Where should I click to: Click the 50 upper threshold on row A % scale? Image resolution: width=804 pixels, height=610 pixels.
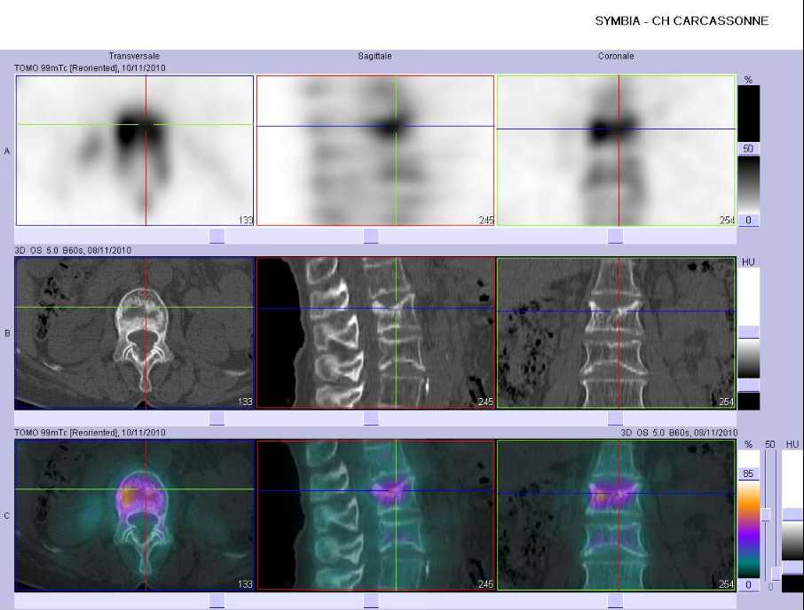(x=748, y=149)
